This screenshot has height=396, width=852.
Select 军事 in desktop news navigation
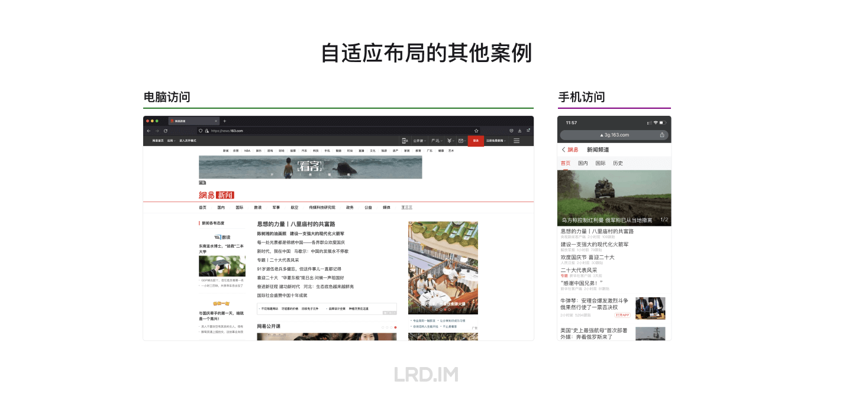(x=276, y=207)
